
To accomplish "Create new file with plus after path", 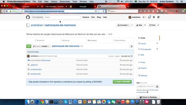I will pos(82,46).
